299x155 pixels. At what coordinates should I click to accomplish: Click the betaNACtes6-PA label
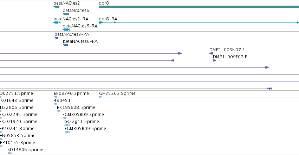pos(80,41)
